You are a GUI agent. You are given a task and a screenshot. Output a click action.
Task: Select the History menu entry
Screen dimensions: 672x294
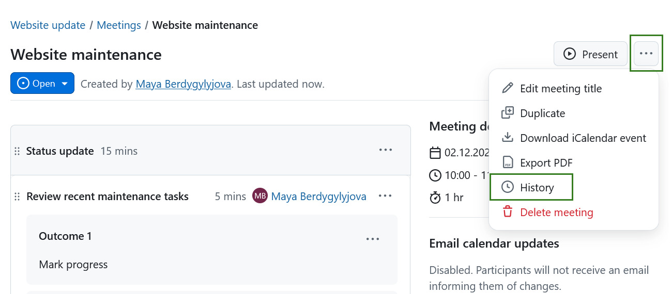coord(537,188)
